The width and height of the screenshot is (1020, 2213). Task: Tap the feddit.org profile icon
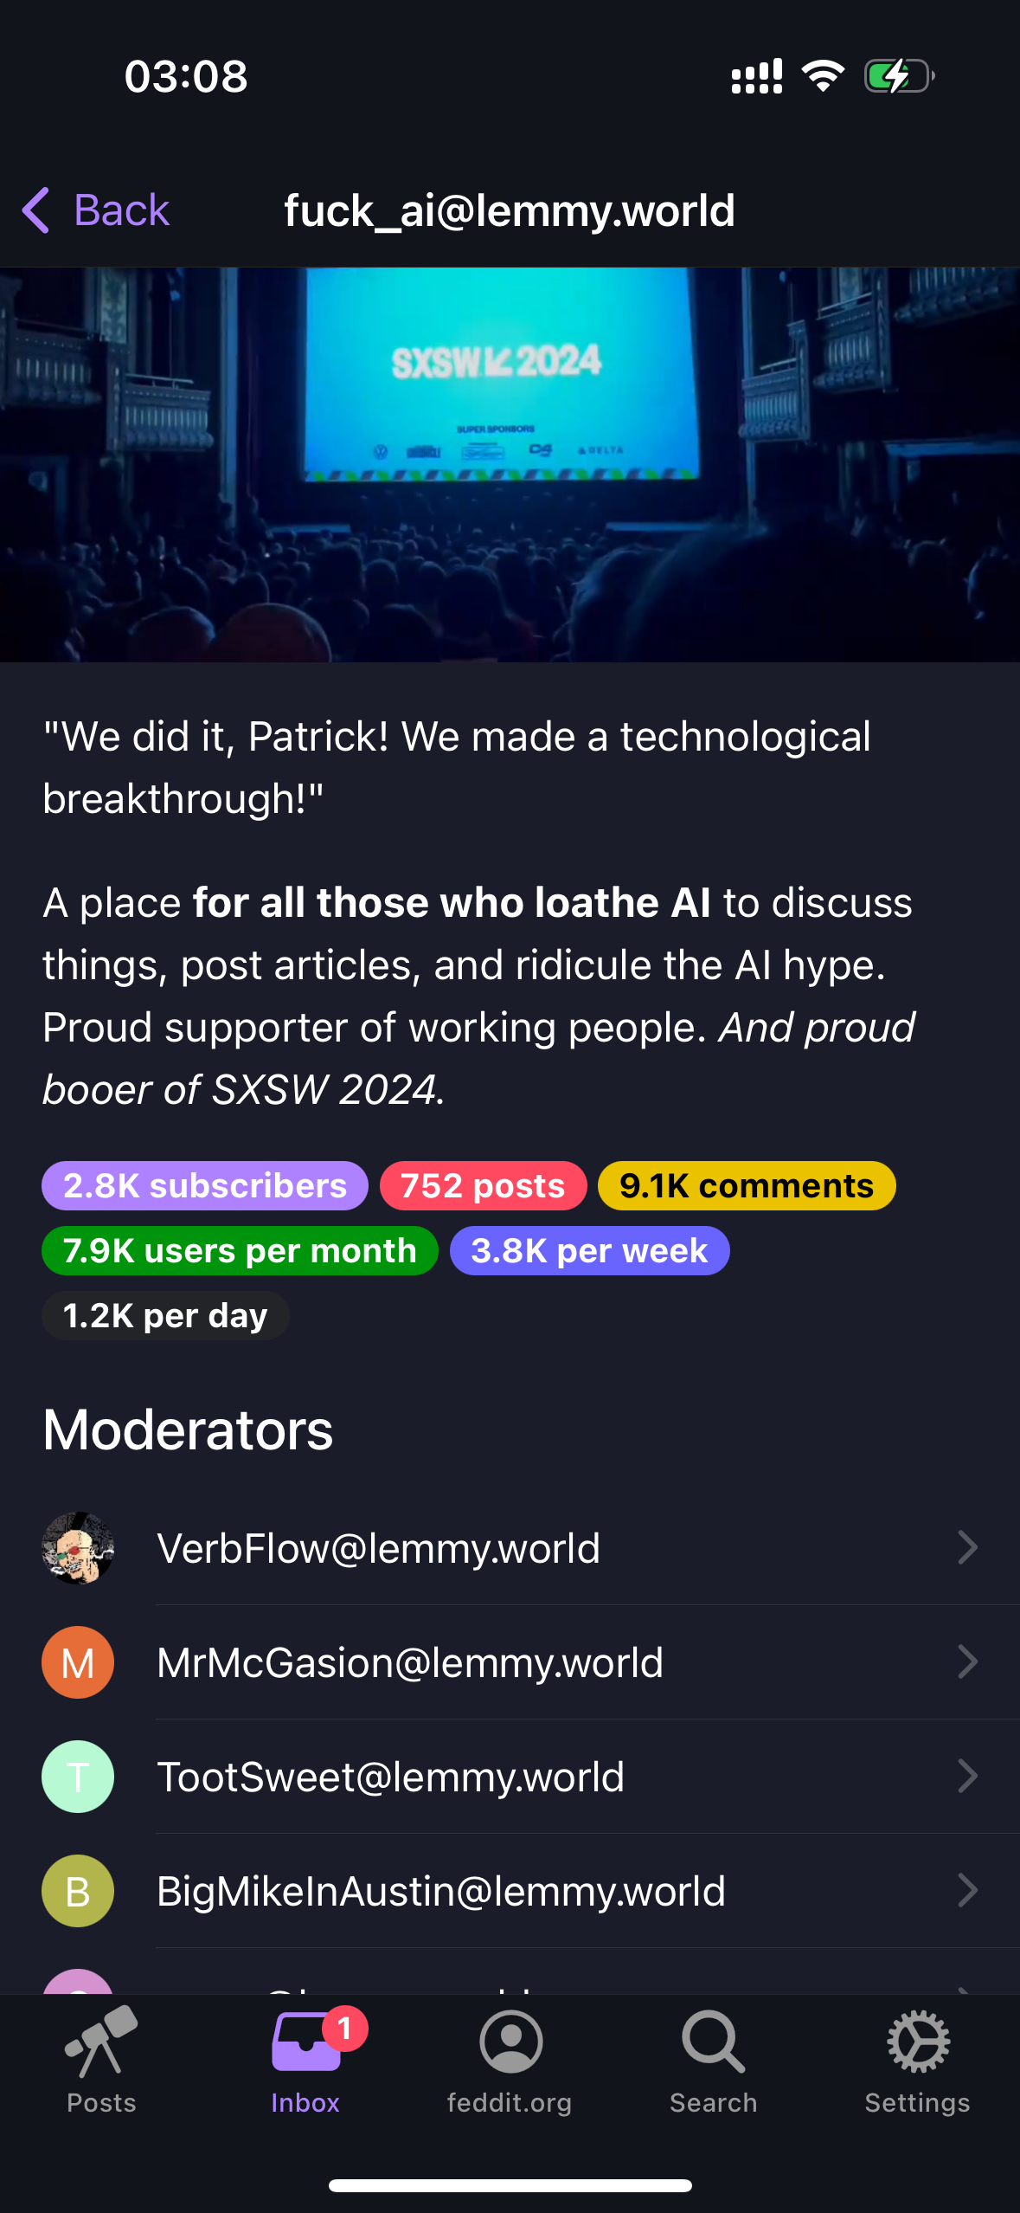pyautogui.click(x=510, y=2042)
